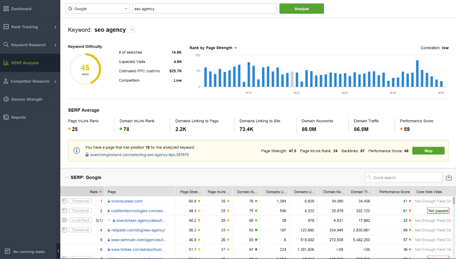Screen dimensions: 456x259
Task: Open the Google search engine dropdown
Action: [x=97, y=9]
